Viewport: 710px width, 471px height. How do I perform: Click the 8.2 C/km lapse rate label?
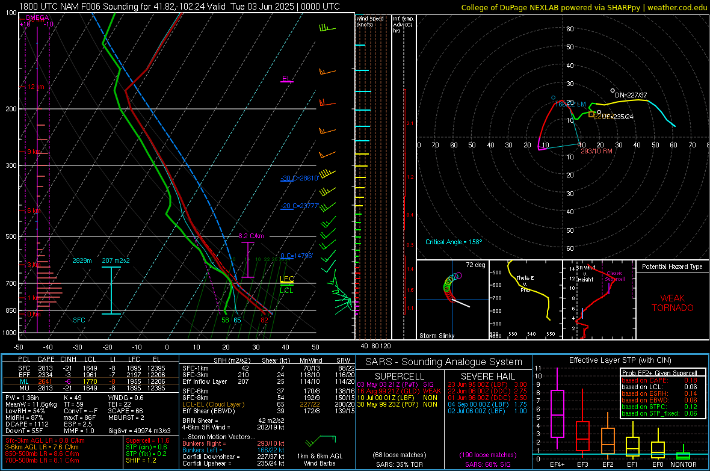(251, 236)
